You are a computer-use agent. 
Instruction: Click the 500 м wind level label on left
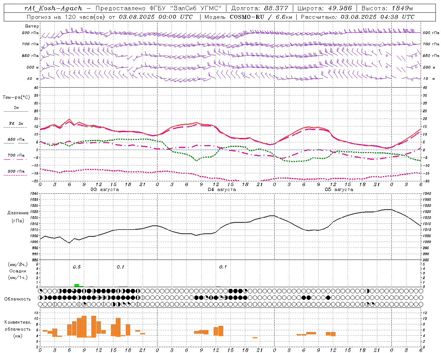pyautogui.click(x=33, y=67)
